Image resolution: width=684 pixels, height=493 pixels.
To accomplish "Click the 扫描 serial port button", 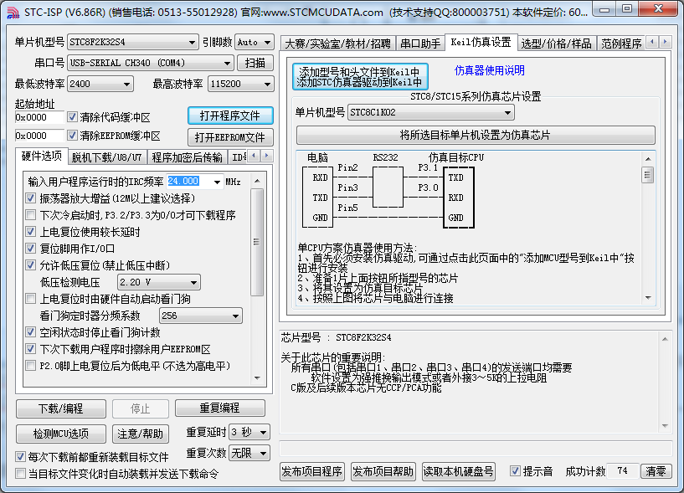I will tap(255, 64).
